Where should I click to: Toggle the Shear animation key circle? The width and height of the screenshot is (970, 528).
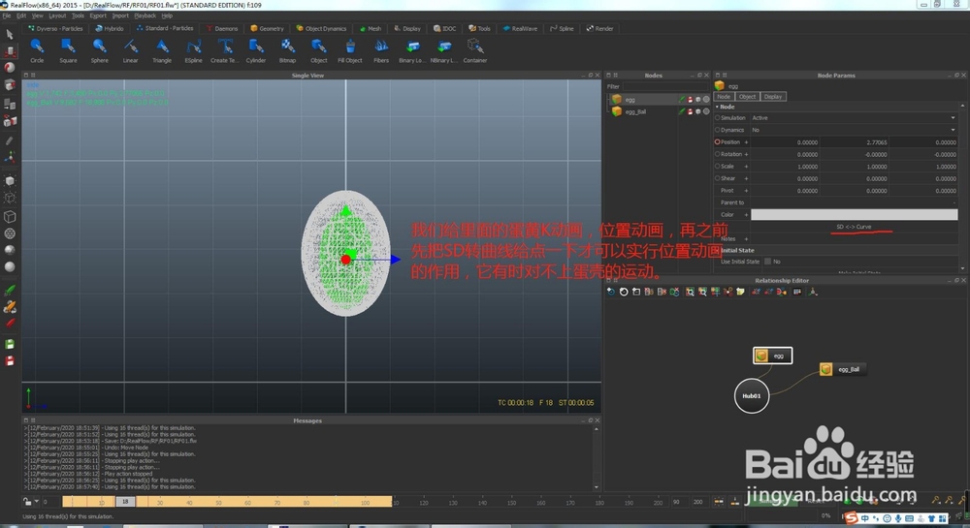coord(718,178)
